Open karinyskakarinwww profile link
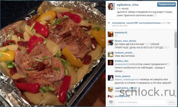The width and height of the screenshot is (178, 107). coord(150,23)
